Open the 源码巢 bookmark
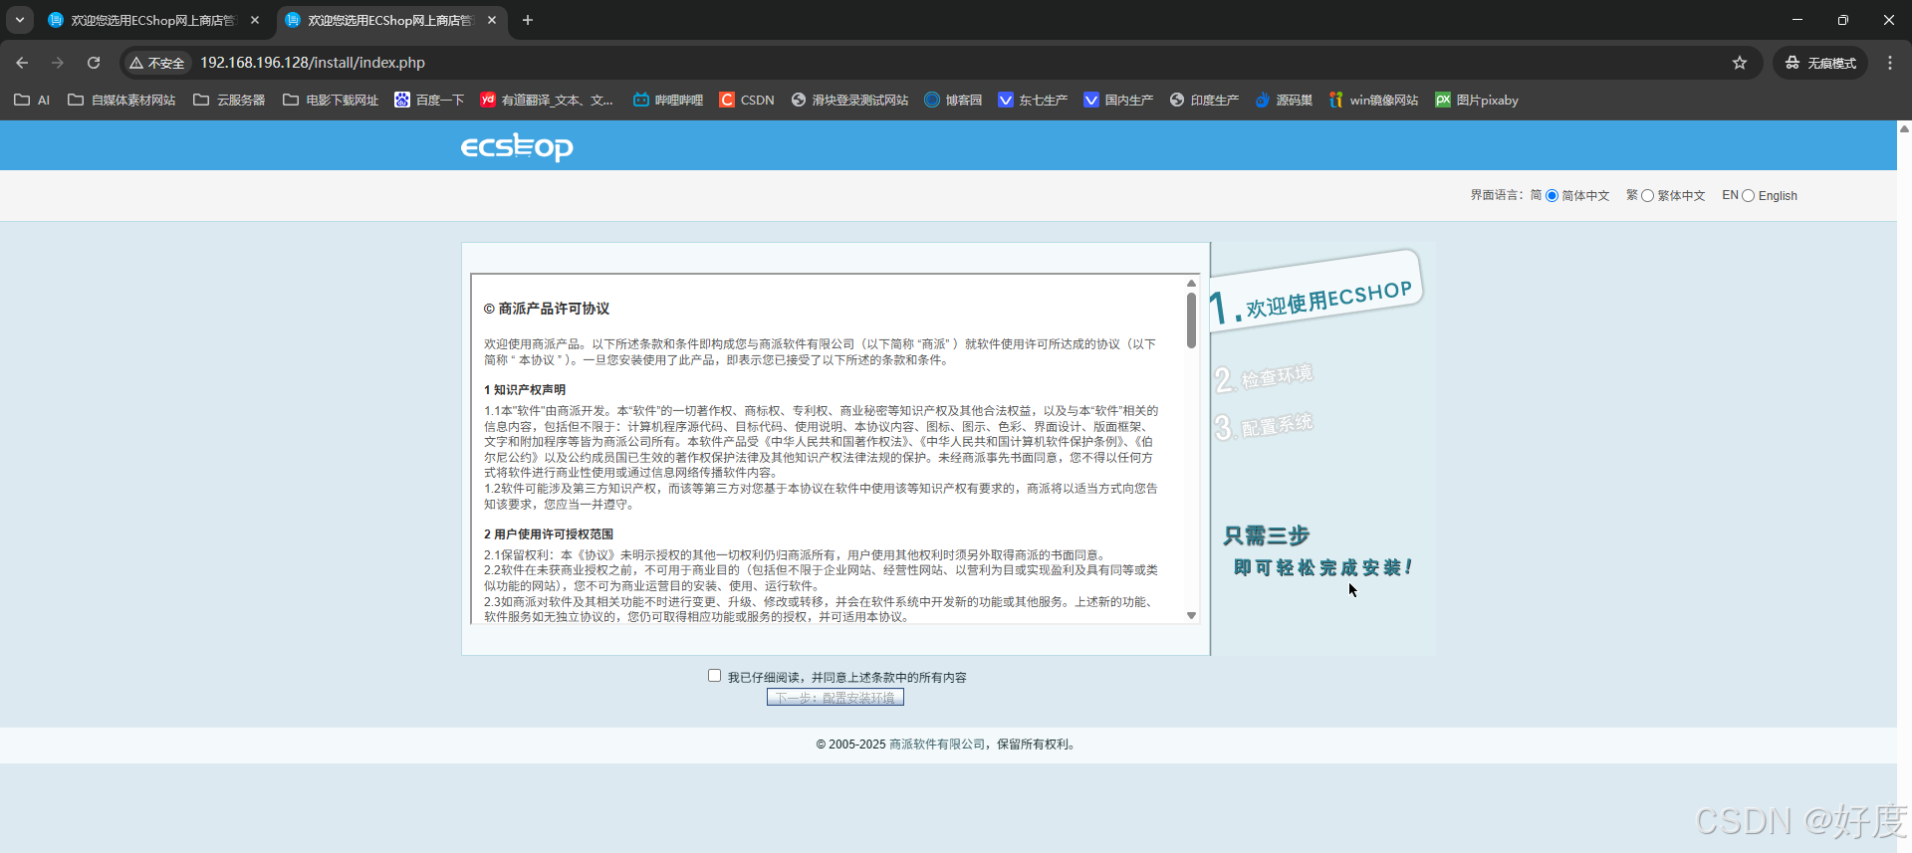This screenshot has width=1912, height=853. pos(1284,100)
